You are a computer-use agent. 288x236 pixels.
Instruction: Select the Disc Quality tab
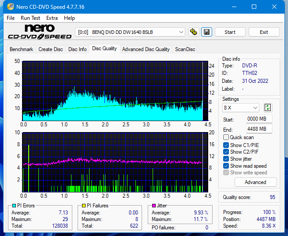pyautogui.click(x=105, y=48)
